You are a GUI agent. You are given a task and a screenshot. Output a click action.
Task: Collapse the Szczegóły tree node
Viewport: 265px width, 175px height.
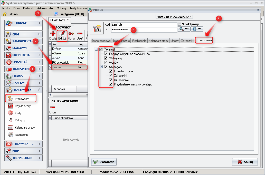[101, 67]
